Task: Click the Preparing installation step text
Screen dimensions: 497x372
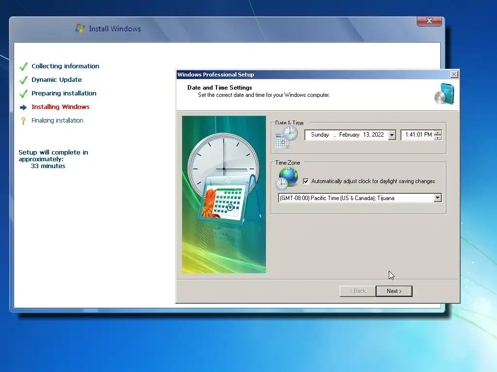Action: pos(64,93)
